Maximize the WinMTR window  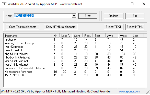(x=132, y=4)
